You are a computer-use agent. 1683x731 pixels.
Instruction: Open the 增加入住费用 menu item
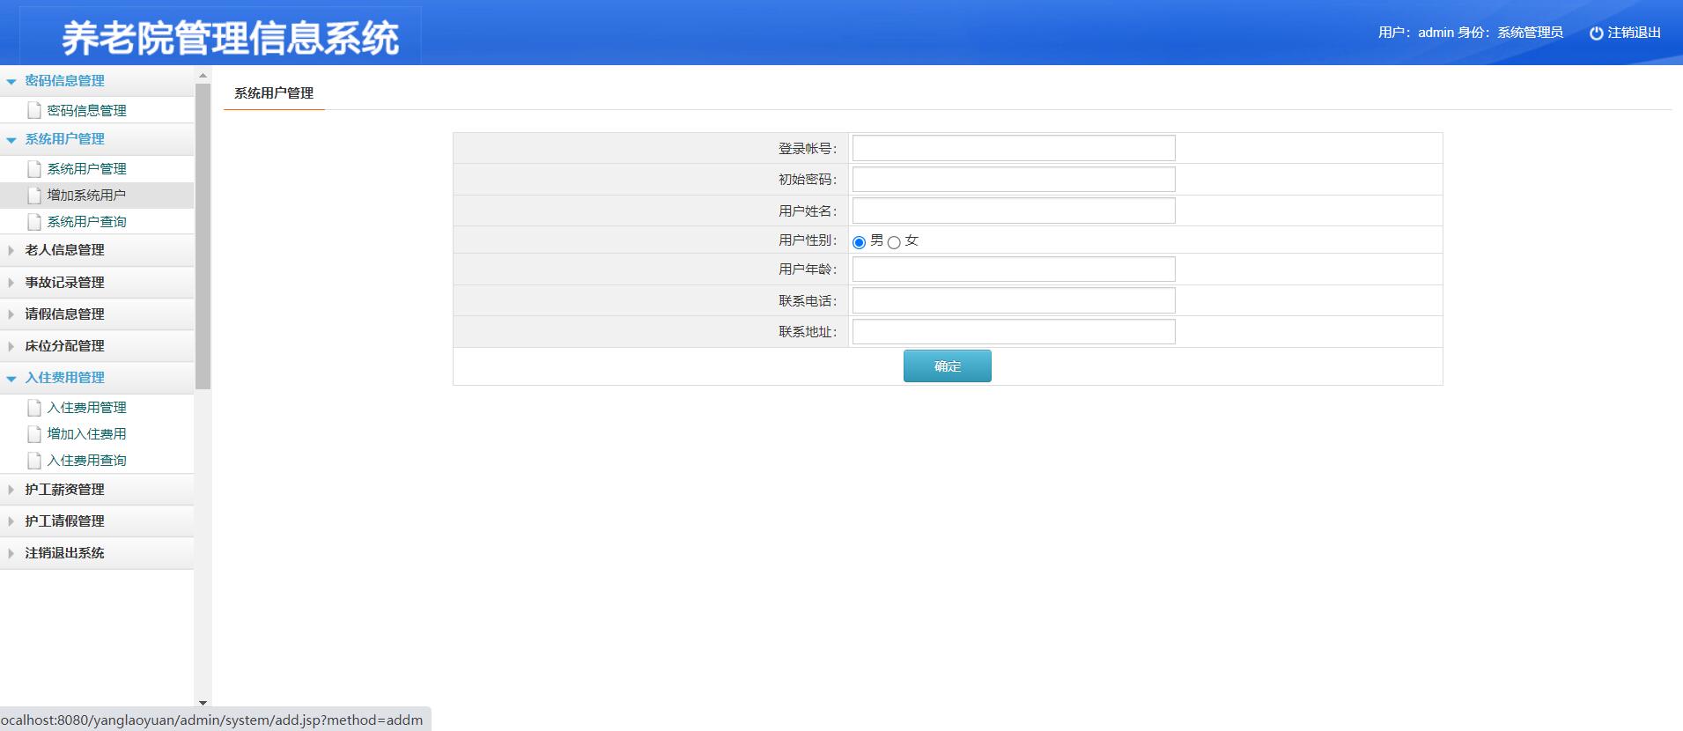click(86, 433)
